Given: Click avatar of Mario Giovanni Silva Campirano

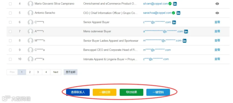Looking at the screenshot, I should pos(31,4).
